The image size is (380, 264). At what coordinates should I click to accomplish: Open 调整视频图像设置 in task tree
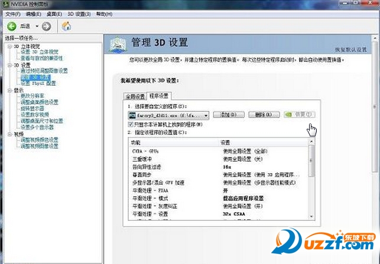(x=40, y=146)
